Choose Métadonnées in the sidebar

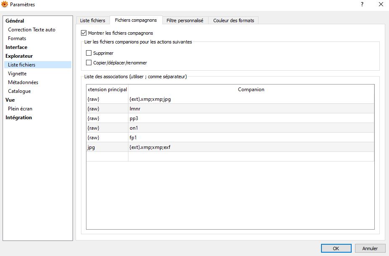click(23, 82)
